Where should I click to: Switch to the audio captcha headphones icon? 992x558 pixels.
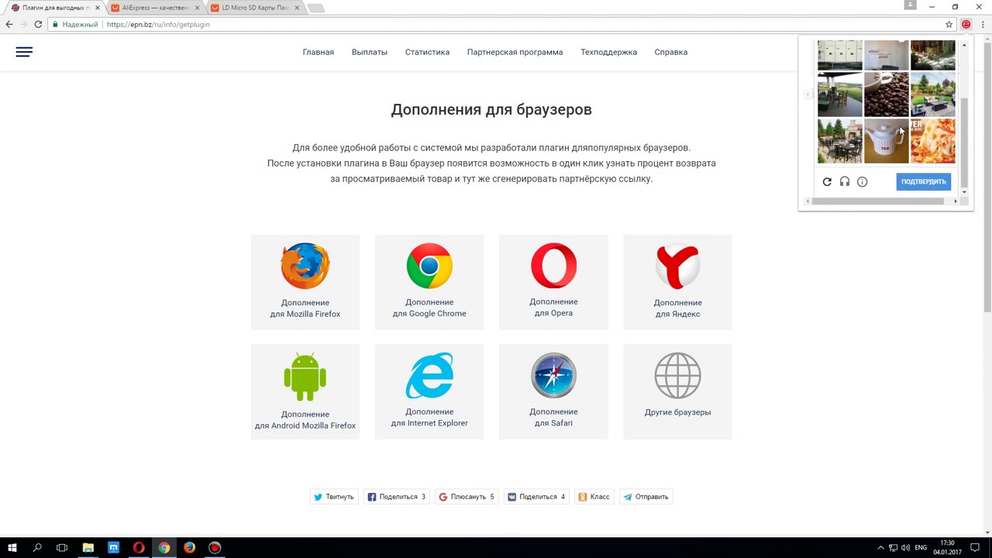(845, 181)
